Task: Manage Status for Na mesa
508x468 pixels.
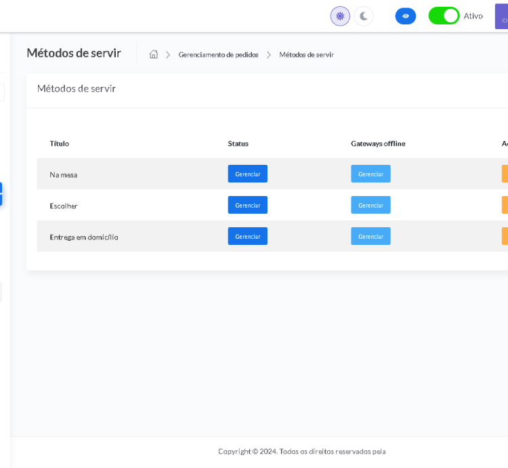Action: (247, 174)
